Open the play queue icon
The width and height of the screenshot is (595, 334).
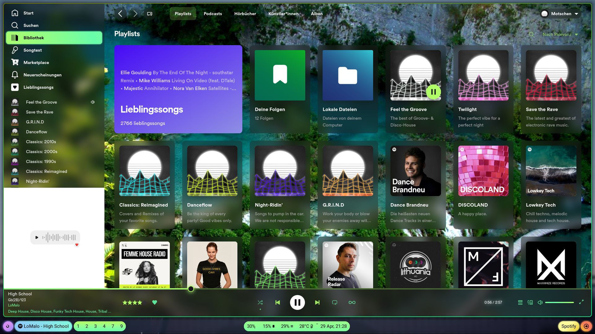520,302
